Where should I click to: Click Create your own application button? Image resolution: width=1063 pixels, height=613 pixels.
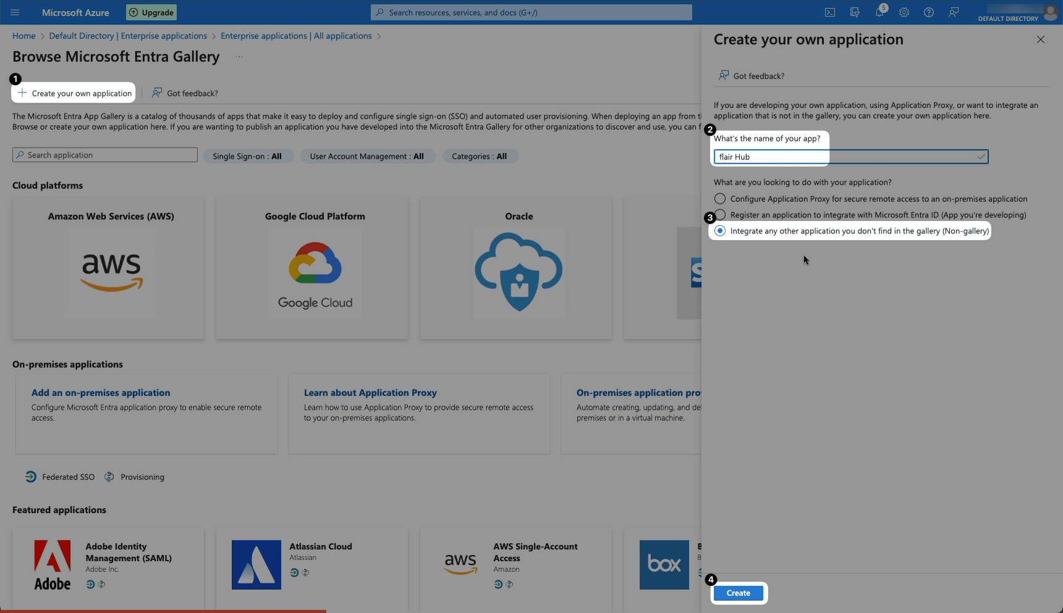(74, 93)
